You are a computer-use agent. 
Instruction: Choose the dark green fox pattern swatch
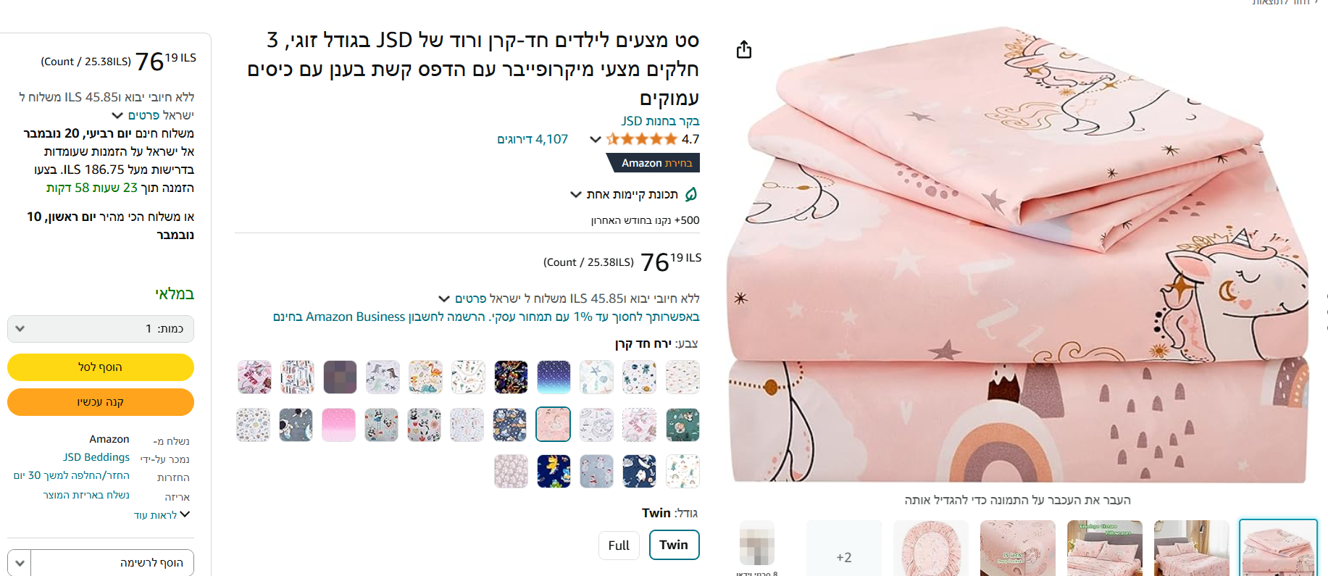682,425
